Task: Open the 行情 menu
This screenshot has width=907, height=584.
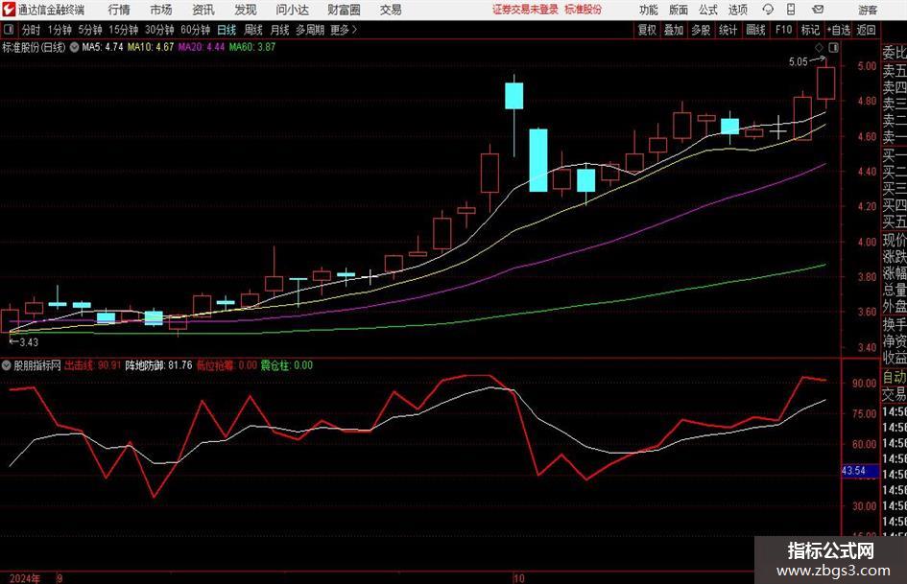Action: (x=119, y=10)
